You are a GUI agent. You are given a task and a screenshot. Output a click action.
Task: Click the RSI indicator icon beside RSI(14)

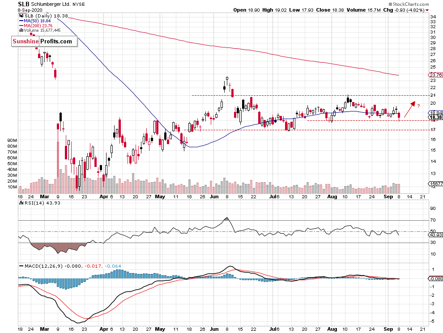point(21,203)
